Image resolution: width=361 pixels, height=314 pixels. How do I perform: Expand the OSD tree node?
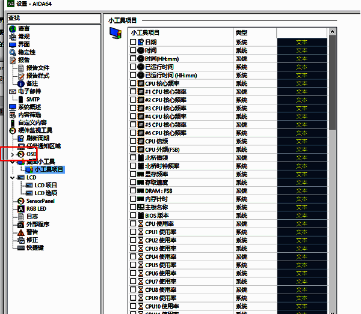point(13,154)
